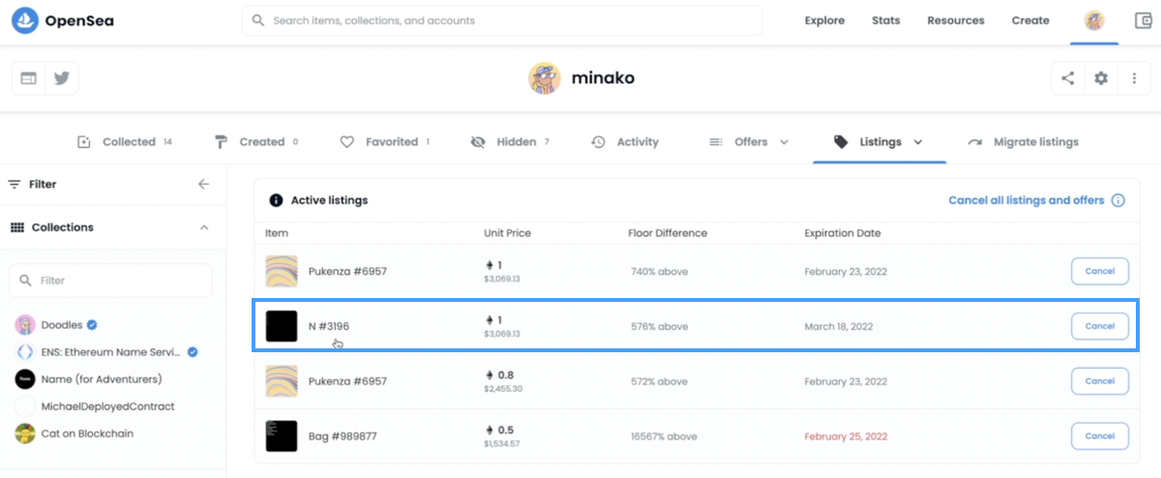Click the storefront icon beside Twitter
The height and width of the screenshot is (478, 1161).
coord(29,78)
